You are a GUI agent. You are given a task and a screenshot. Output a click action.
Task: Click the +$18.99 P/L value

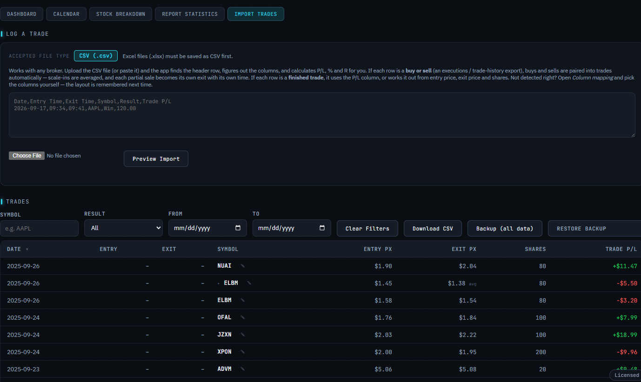point(625,335)
